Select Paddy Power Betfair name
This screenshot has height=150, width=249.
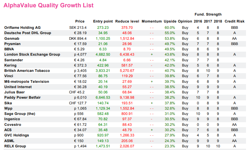23,97
